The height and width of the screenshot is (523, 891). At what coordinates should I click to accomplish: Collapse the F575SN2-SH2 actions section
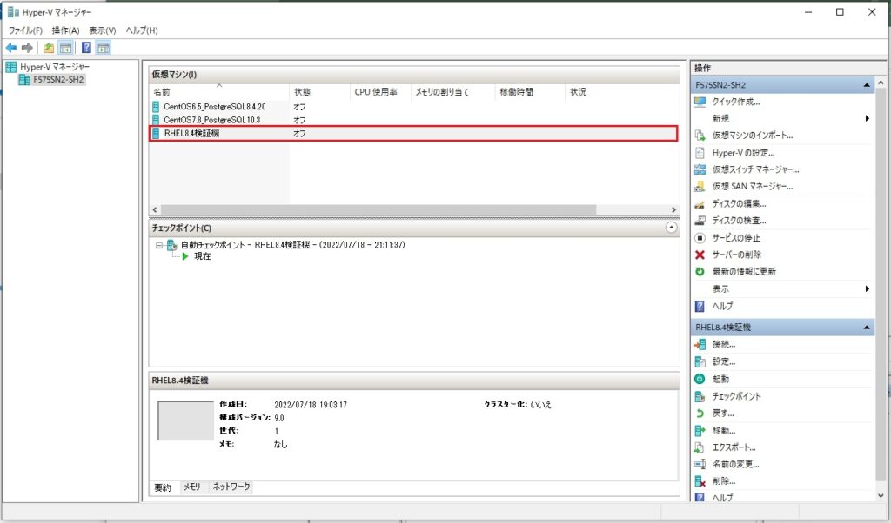click(867, 85)
